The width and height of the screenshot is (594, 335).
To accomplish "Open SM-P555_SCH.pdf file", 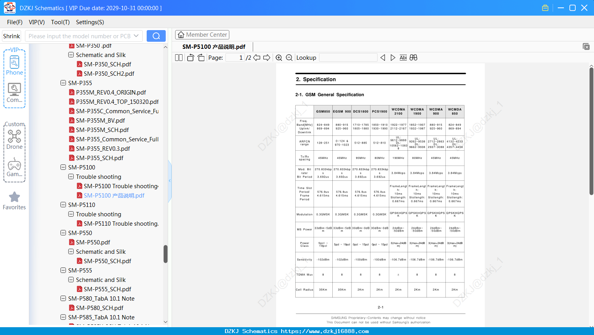I will click(x=107, y=289).
